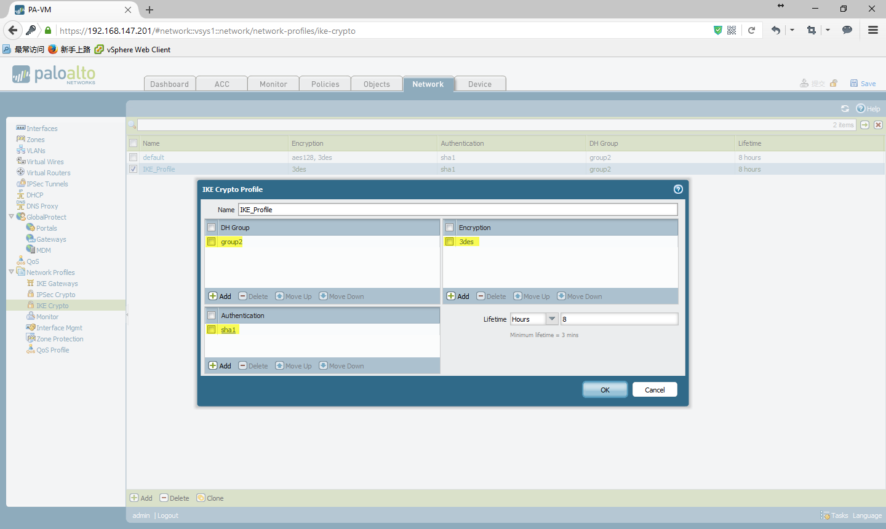
Task: Open Virtual Wires sidebar item
Action: (x=45, y=162)
